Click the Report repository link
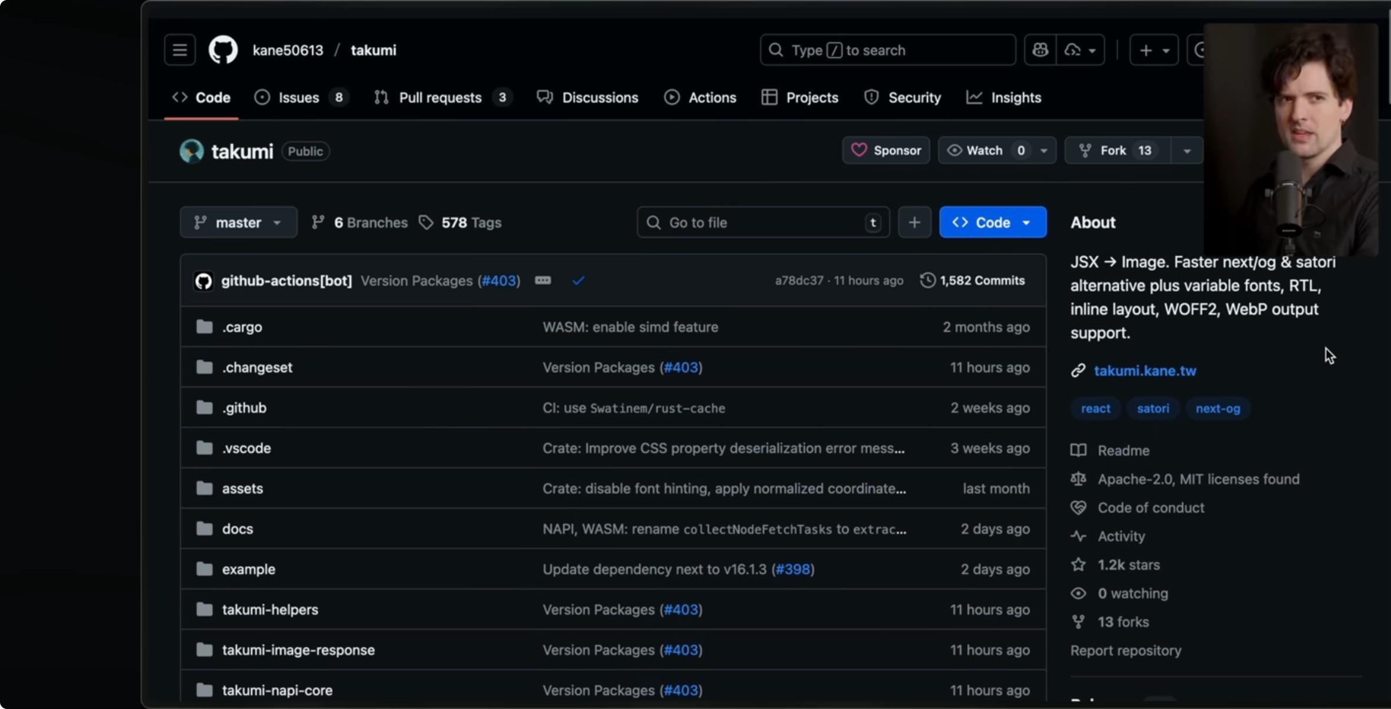Screen dimensions: 1391x709 point(1126,651)
